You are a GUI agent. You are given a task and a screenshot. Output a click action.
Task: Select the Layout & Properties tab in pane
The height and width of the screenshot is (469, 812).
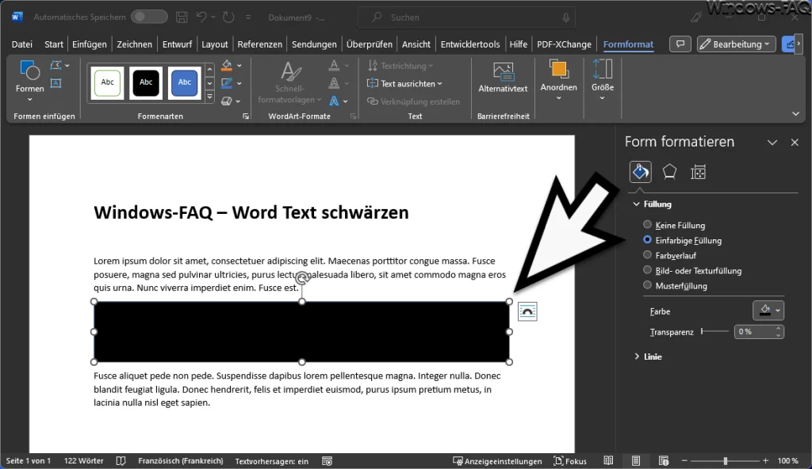click(x=698, y=172)
